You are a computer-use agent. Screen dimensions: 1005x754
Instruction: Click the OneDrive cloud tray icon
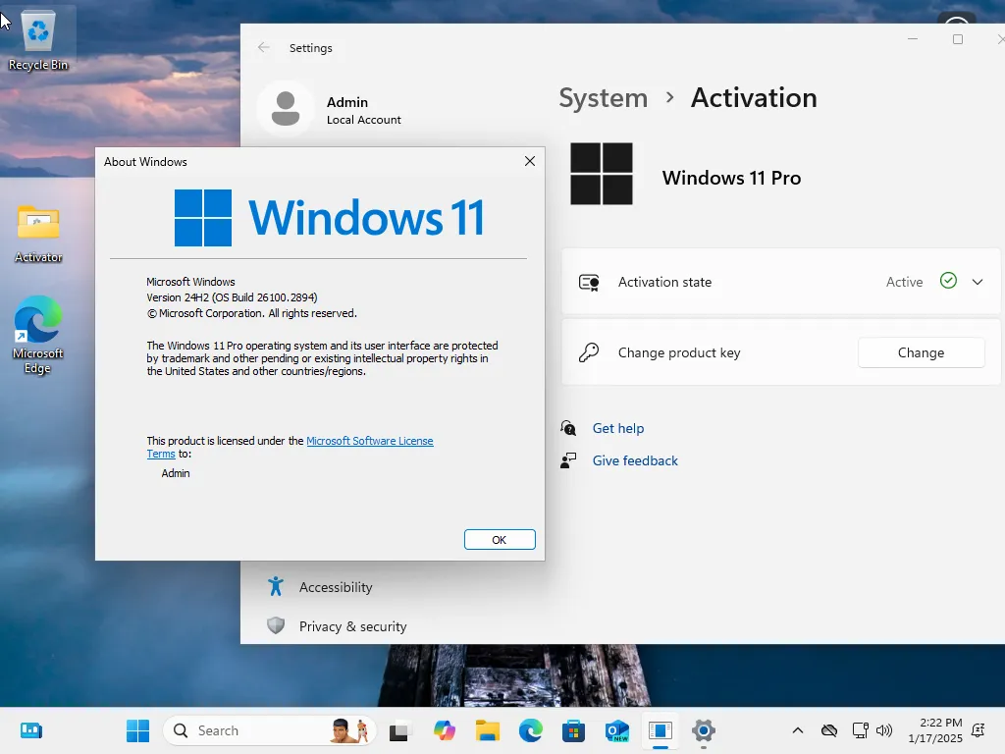pos(829,730)
